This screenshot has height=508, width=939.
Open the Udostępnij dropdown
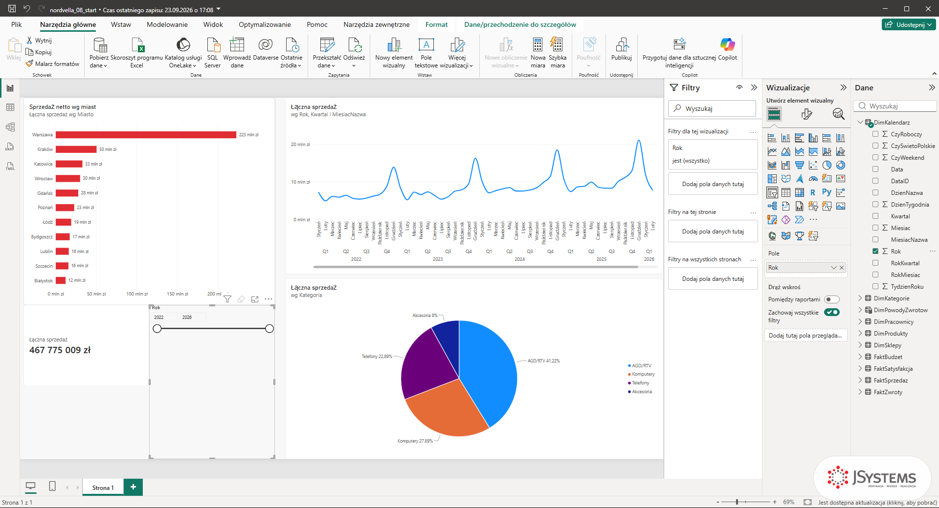pyautogui.click(x=909, y=24)
